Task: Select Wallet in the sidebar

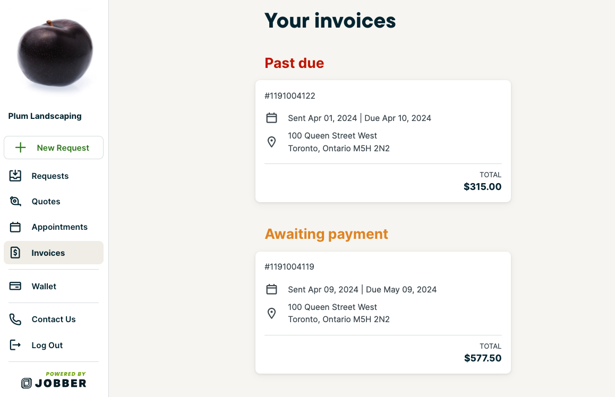Action: pyautogui.click(x=44, y=287)
